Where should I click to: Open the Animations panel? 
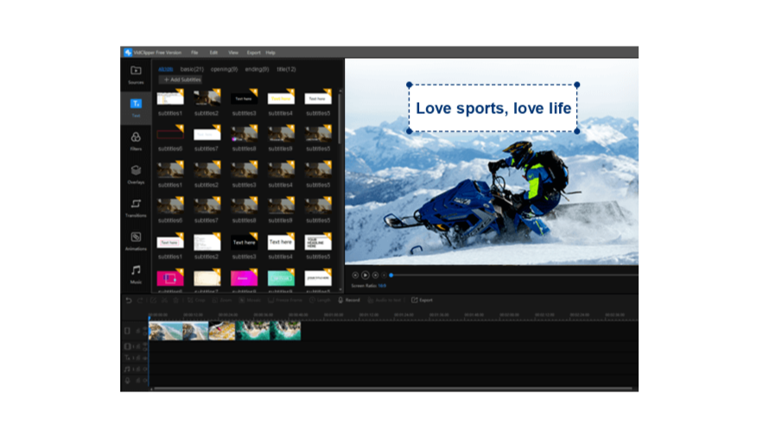point(136,241)
